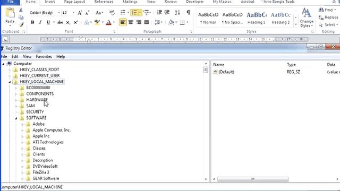The height and width of the screenshot is (191, 340).
Task: Open the Page Layout ribbon tab
Action: point(74,2)
